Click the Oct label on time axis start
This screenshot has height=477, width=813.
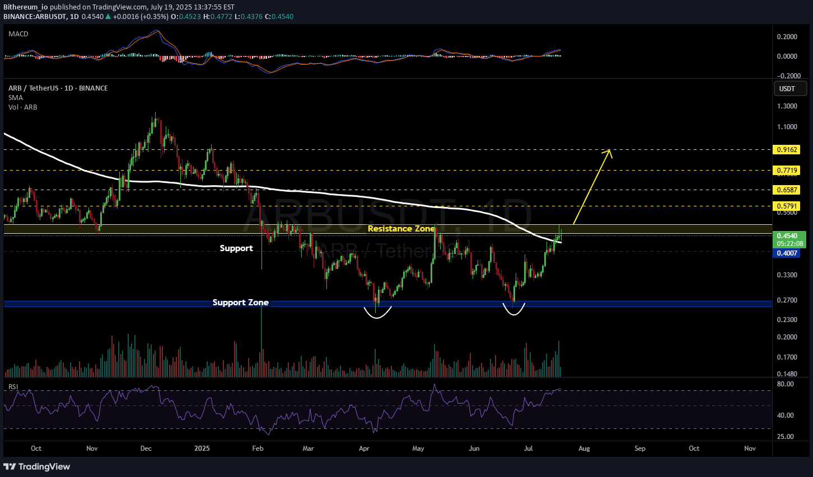pos(36,448)
